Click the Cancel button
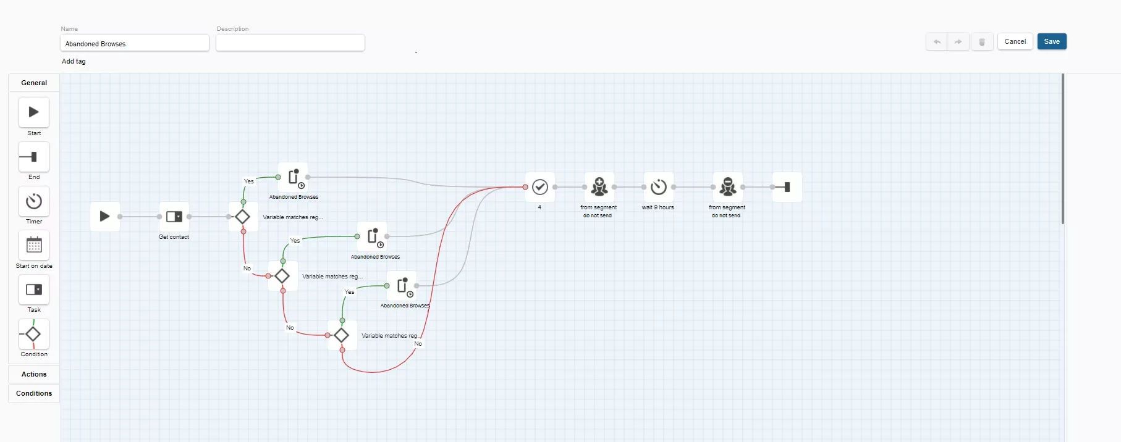This screenshot has height=442, width=1121. 1015,41
